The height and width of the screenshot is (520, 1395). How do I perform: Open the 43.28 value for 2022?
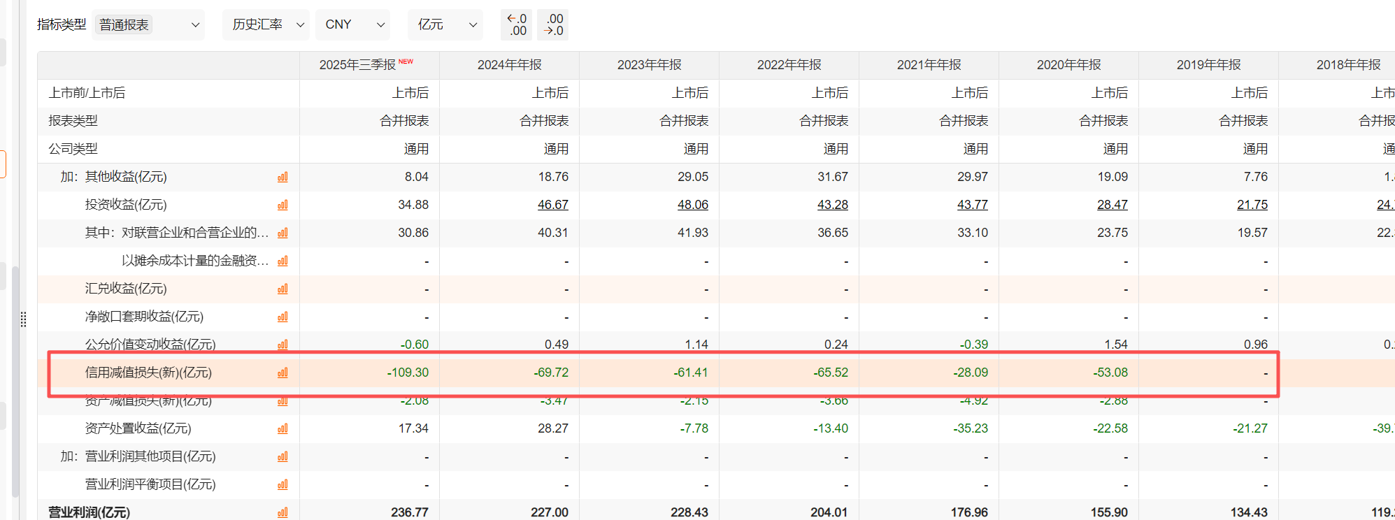coord(832,205)
